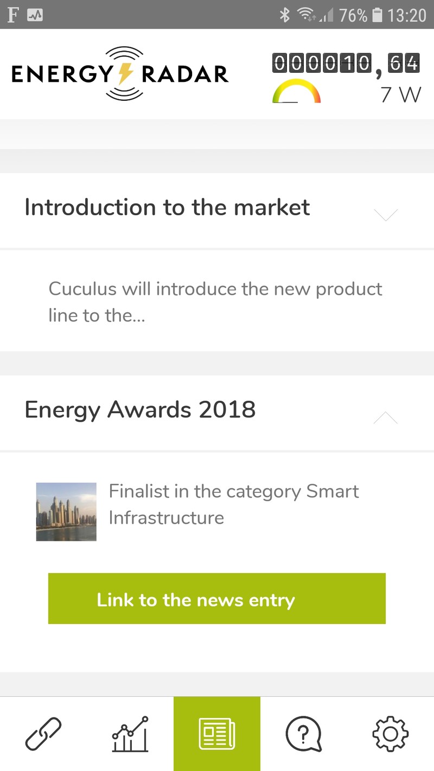Viewport: 434px width, 771px height.
Task: Tap the battery indicator in status bar
Action: click(x=378, y=15)
